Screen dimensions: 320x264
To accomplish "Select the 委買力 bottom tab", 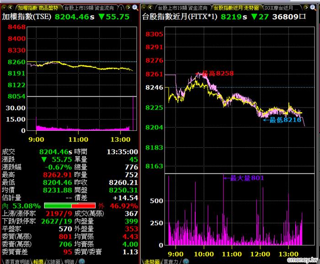I will click(170, 261).
